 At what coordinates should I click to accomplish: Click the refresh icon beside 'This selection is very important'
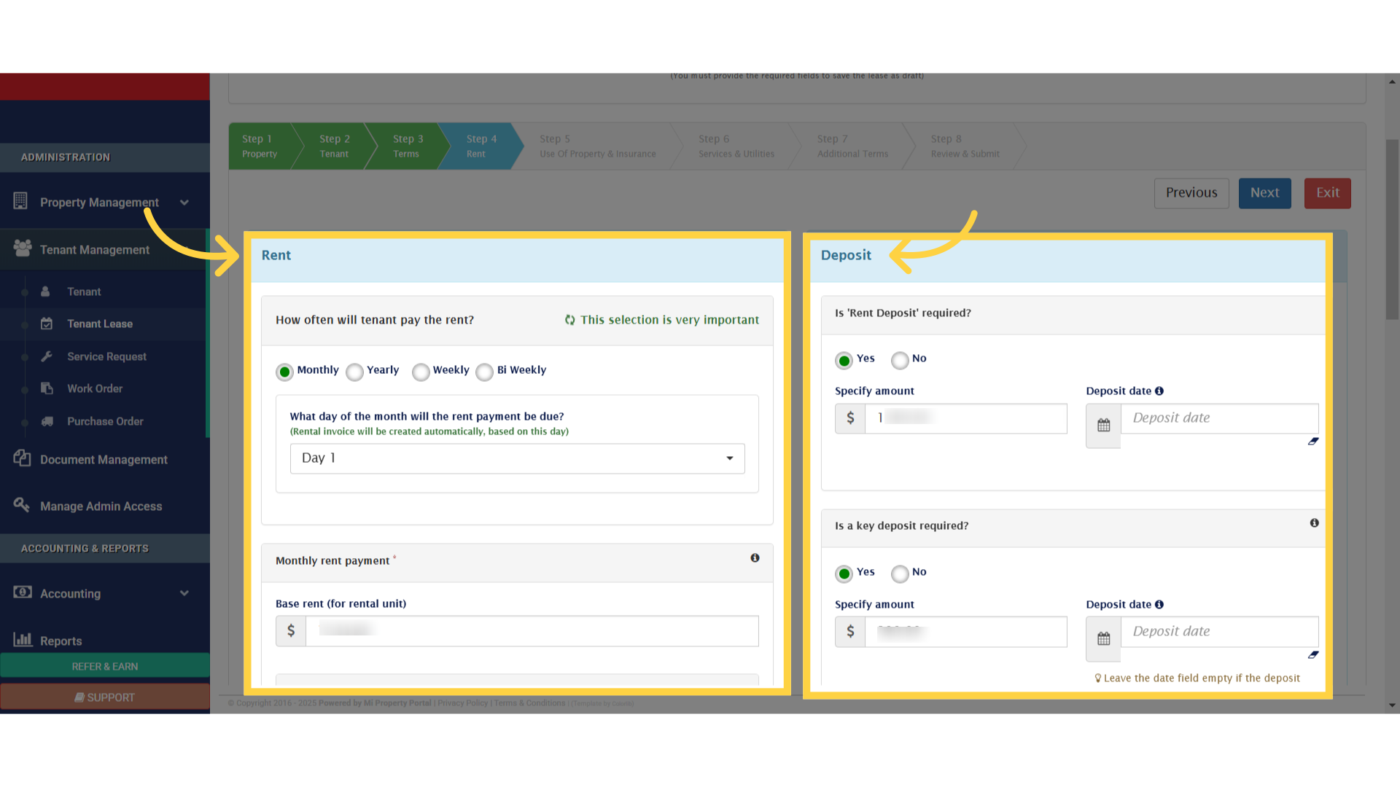click(570, 320)
